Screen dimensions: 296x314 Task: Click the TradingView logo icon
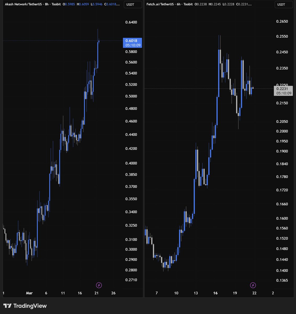[x=8, y=305]
